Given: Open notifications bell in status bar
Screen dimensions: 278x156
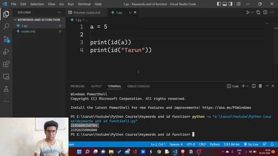Looking at the screenshot, I should point(272,144).
